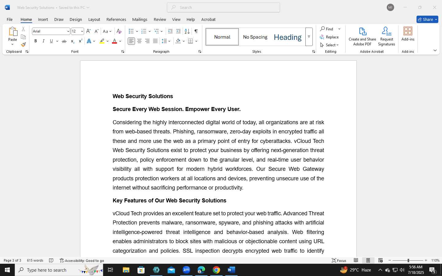This screenshot has height=276, width=442.
Task: Switch to Print Layout view
Action: tap(368, 260)
